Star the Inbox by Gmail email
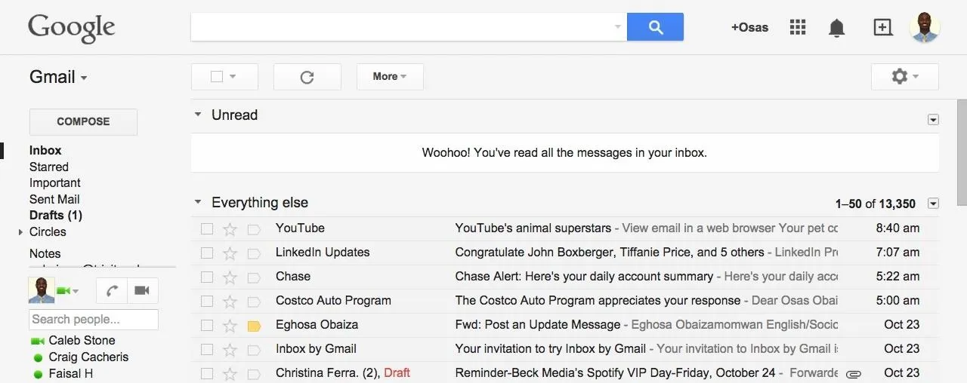The image size is (967, 383). [230, 349]
